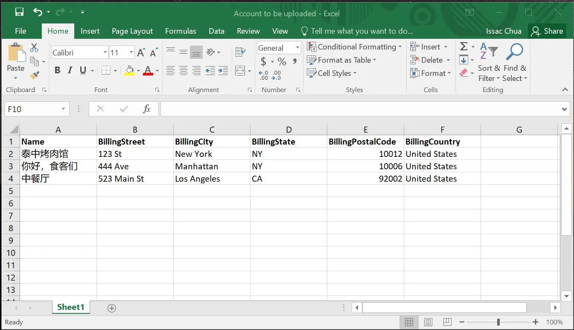Viewport: 574px width, 330px height.
Task: Open the Borders icon
Action: point(106,70)
